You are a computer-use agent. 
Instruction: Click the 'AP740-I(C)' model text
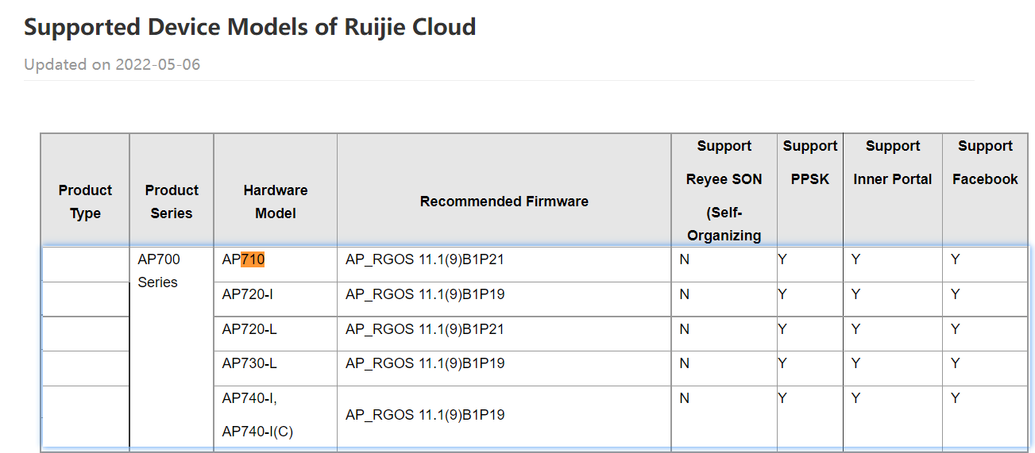(257, 432)
